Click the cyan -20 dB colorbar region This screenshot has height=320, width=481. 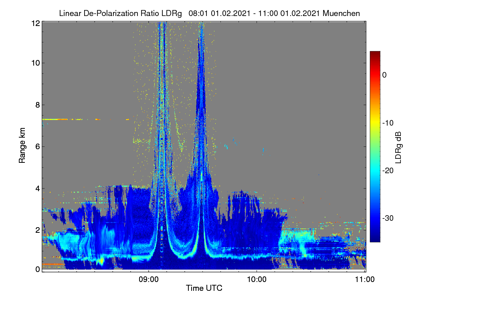coord(375,170)
